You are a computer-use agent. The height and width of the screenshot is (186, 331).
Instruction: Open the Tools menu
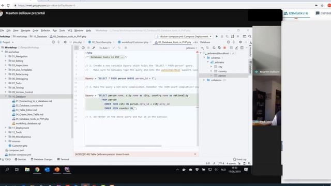[x=62, y=30]
